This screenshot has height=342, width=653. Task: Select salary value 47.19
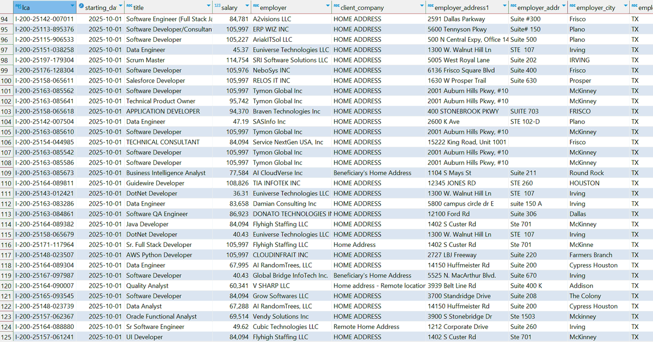[x=232, y=122]
